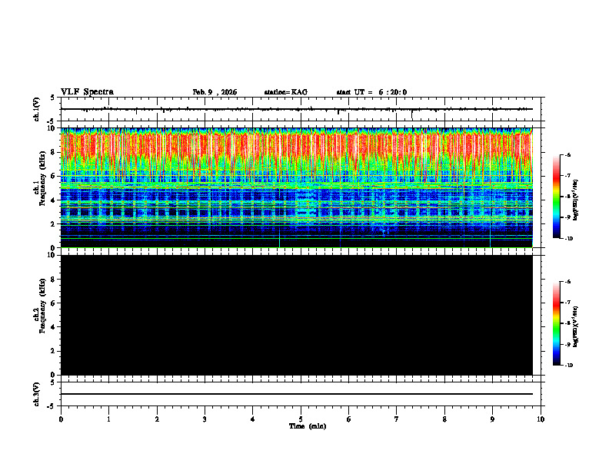Viewport: 609px width, 470px height.
Task: Click the "10" kHz tick on ch.1 frequency axis
Action: click(x=52, y=128)
